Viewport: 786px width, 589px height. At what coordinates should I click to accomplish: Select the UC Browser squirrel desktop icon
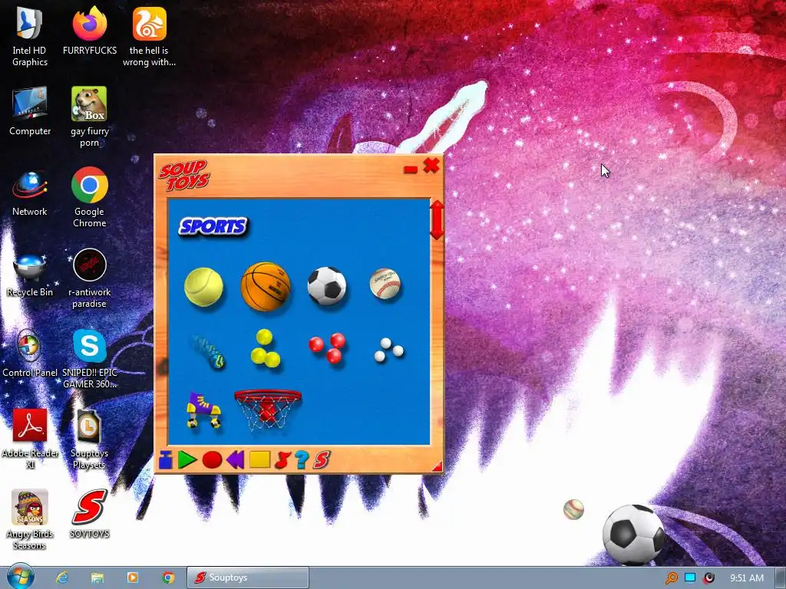(x=150, y=36)
